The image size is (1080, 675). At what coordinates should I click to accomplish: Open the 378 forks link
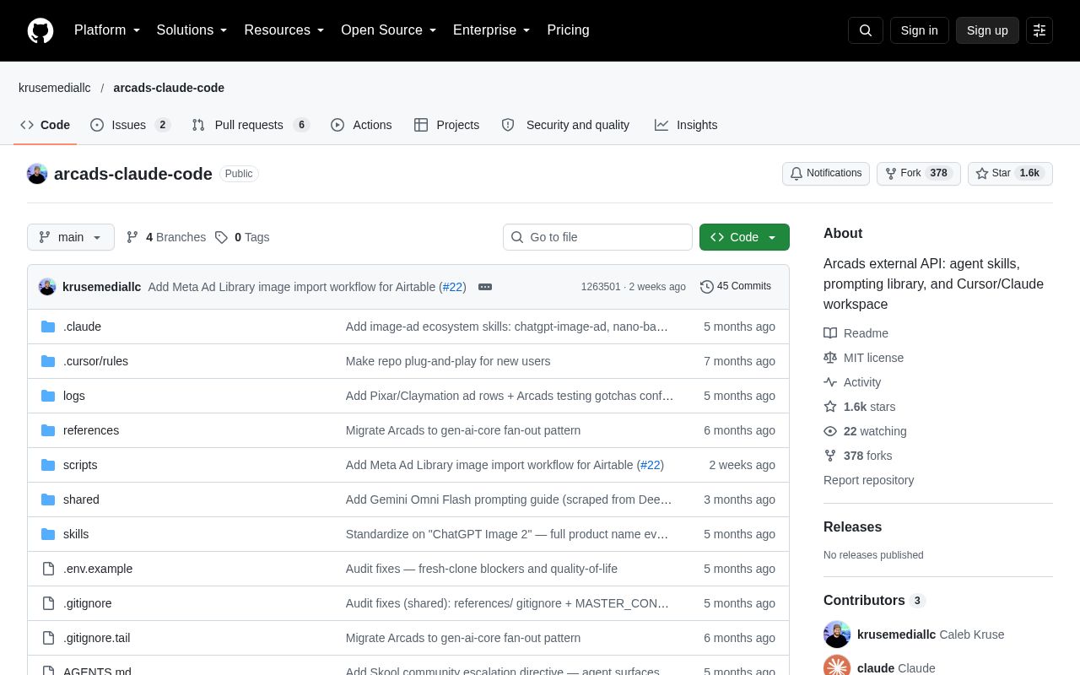coord(857,456)
